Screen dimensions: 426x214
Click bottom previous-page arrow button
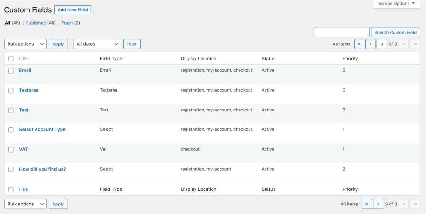(x=378, y=204)
